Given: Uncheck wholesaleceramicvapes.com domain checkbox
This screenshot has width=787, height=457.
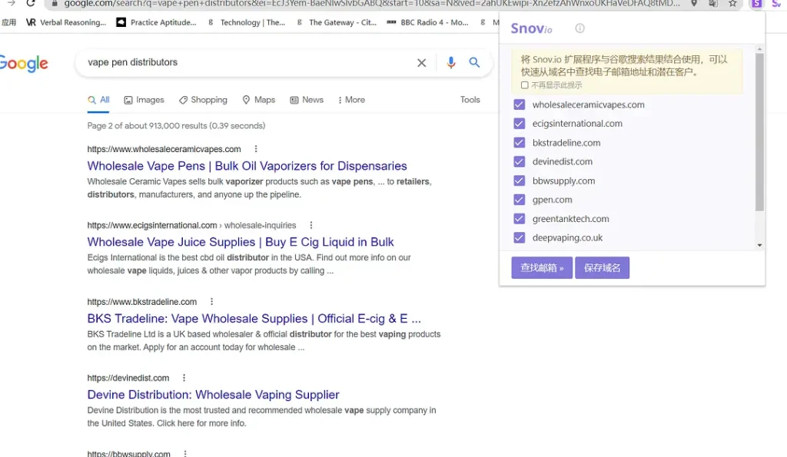Looking at the screenshot, I should point(520,104).
